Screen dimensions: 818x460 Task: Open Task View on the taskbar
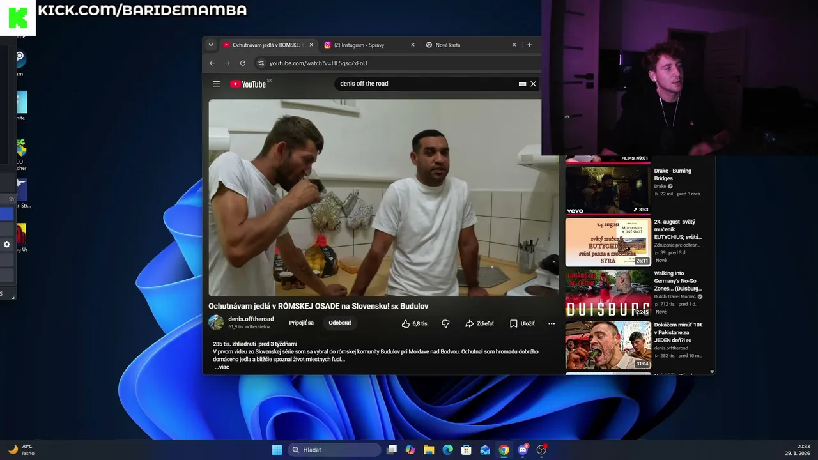point(392,450)
